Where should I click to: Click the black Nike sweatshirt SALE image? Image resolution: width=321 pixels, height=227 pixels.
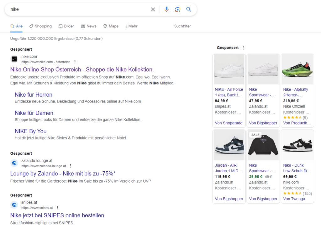[x=263, y=145]
